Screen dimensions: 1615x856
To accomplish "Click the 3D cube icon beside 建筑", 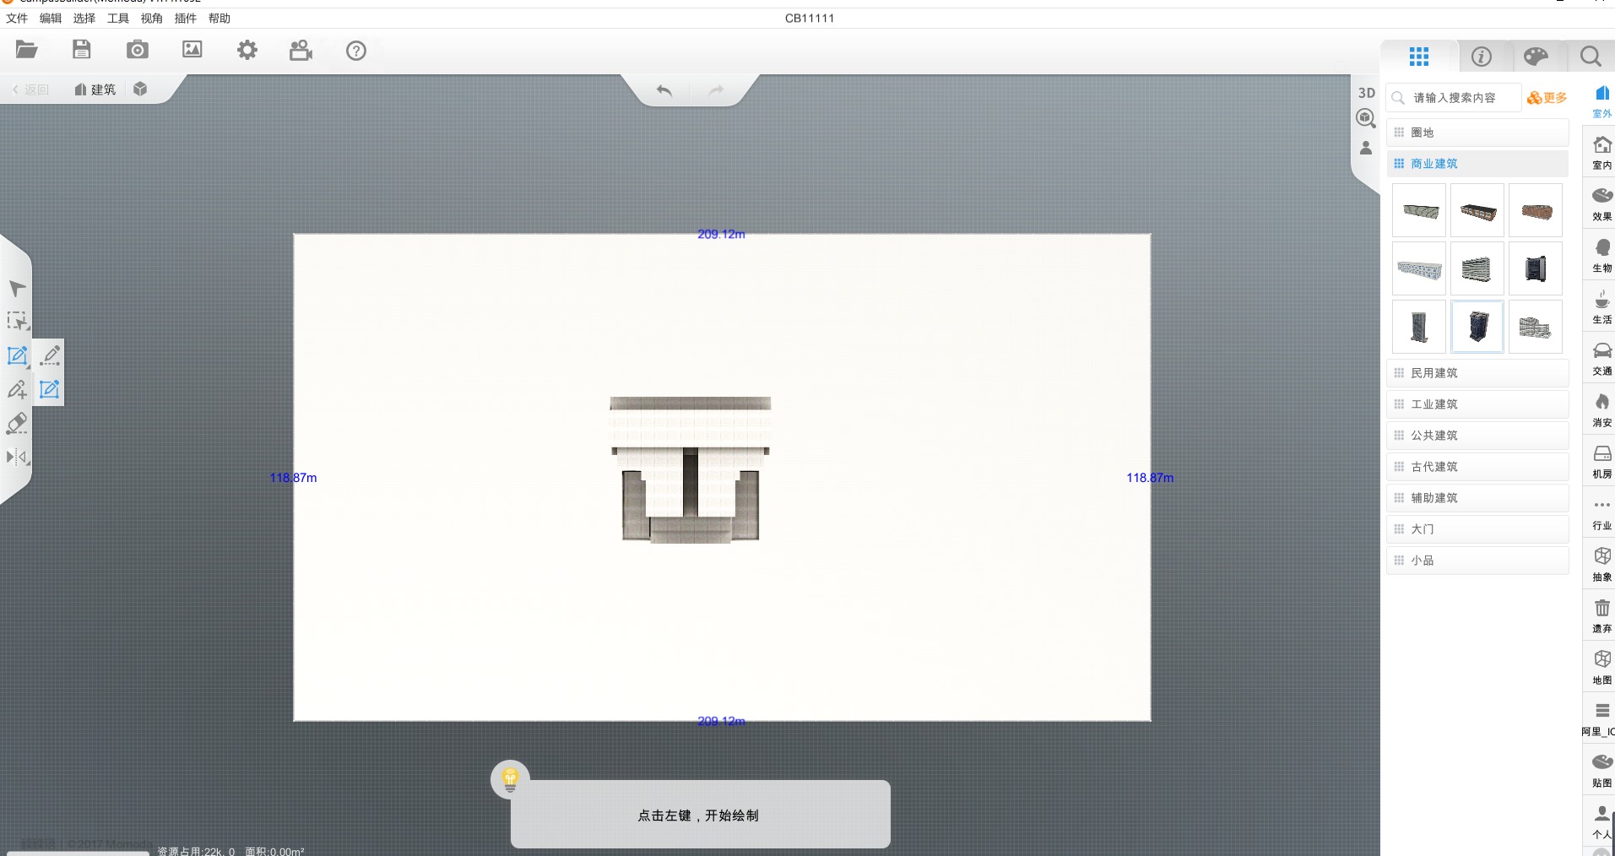I will tap(140, 89).
